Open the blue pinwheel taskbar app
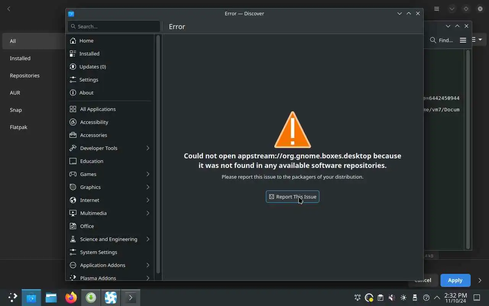The height and width of the screenshot is (306, 489). (x=111, y=298)
